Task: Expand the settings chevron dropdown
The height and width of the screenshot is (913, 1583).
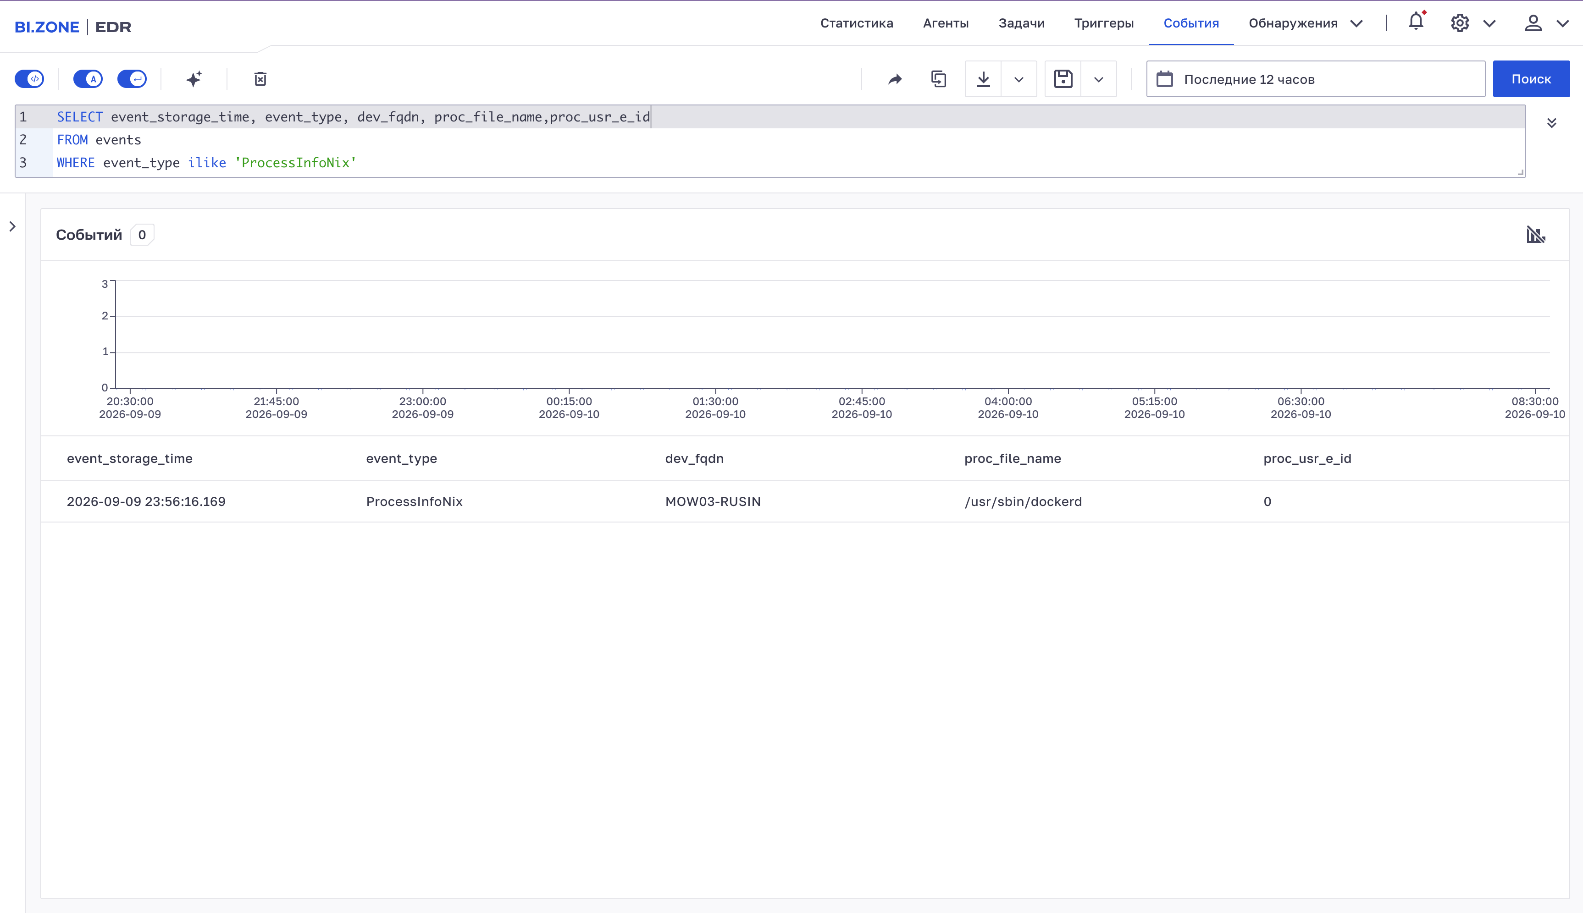Action: click(1489, 24)
